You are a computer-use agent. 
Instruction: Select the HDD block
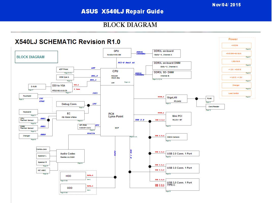coord(73,176)
